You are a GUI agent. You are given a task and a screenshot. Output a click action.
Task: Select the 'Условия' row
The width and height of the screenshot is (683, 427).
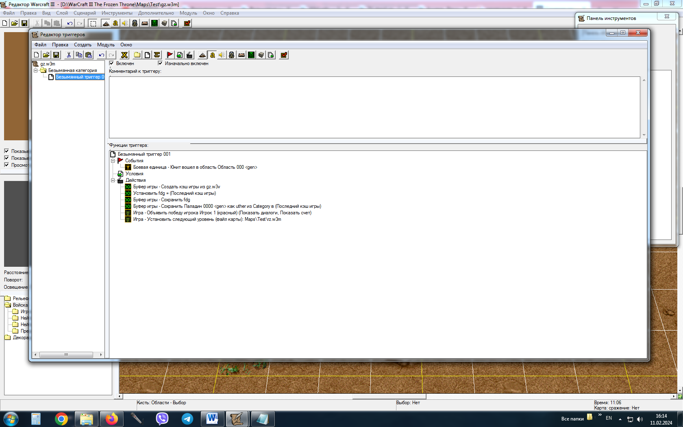(x=134, y=174)
